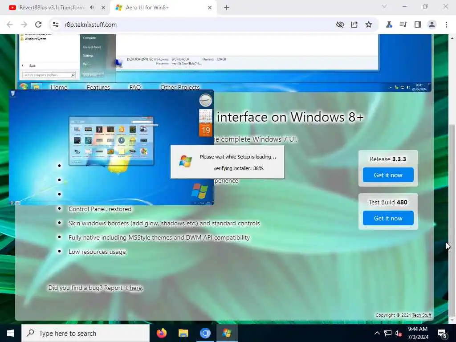Screen dimensions: 456x342
Task: Open site information icon in address bar
Action: (x=56, y=25)
